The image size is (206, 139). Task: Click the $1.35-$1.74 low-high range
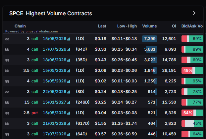click(x=124, y=123)
